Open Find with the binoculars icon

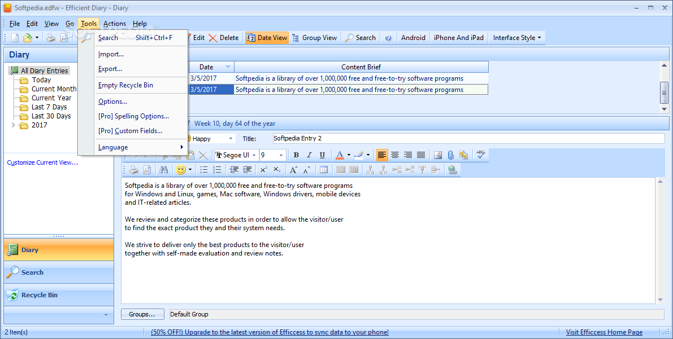pos(163,170)
